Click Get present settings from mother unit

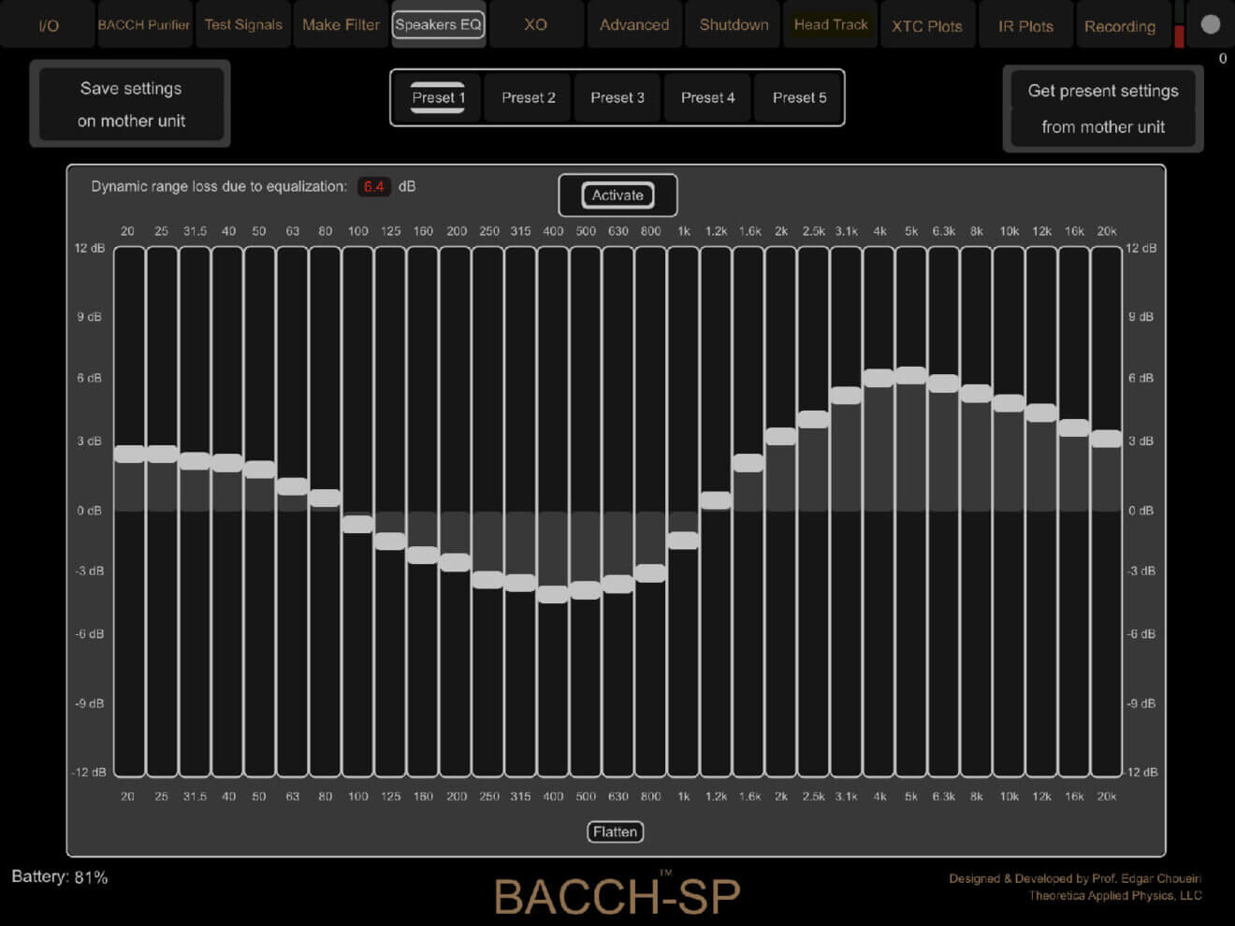click(1102, 109)
